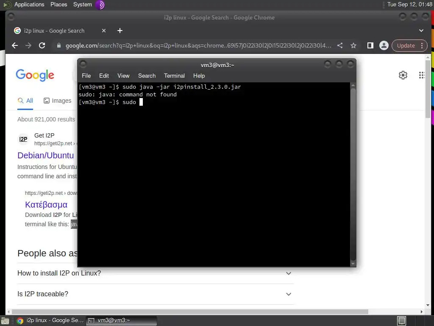Open the System menu in top panel
434x326 pixels.
coord(83,4)
